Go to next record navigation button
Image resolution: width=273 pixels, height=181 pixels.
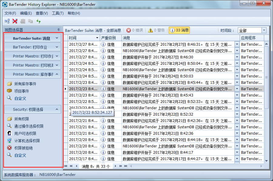[x=115, y=166]
